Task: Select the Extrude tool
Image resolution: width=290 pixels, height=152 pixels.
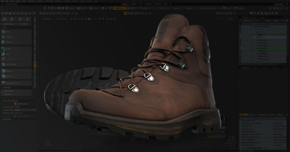Action: click(16, 37)
